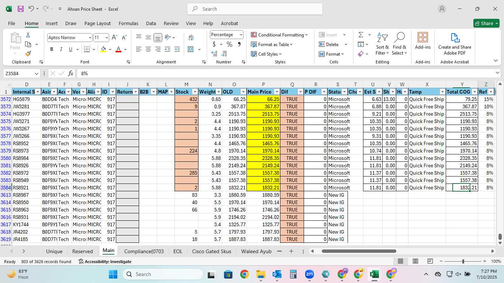Click the Increase Decimal icon
504x283 pixels.
pyautogui.click(x=214, y=54)
